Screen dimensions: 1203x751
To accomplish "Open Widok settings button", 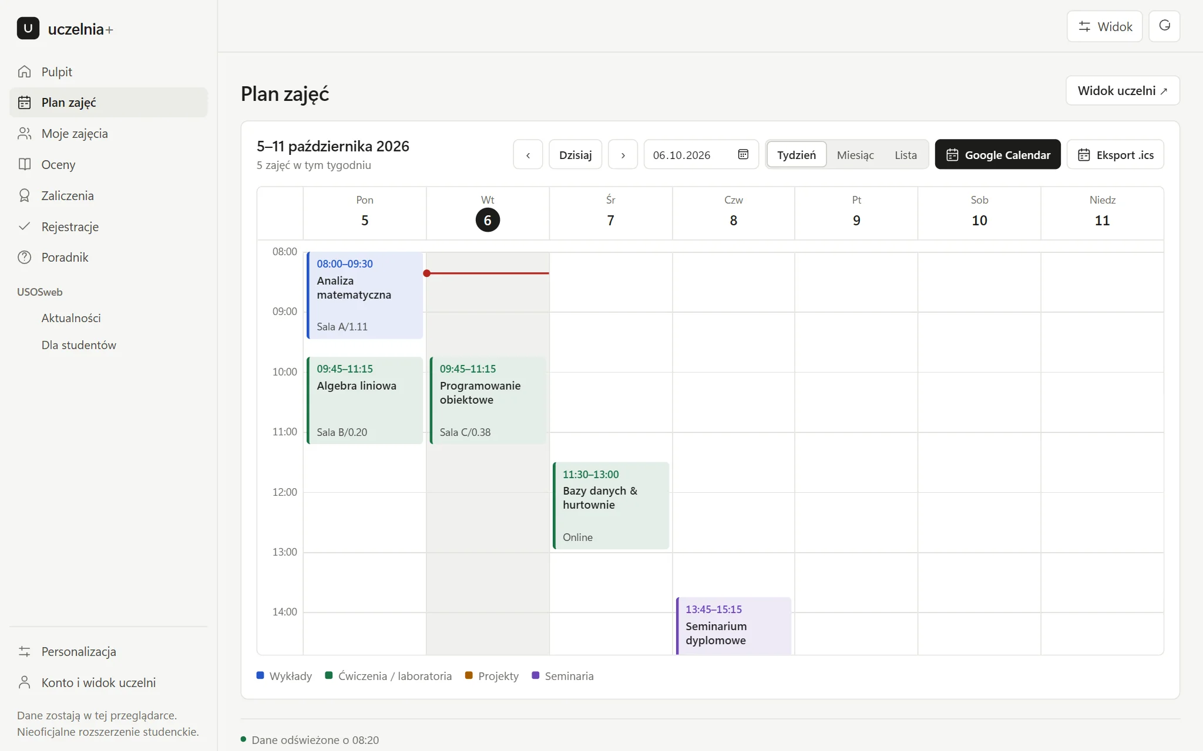I will [1104, 26].
